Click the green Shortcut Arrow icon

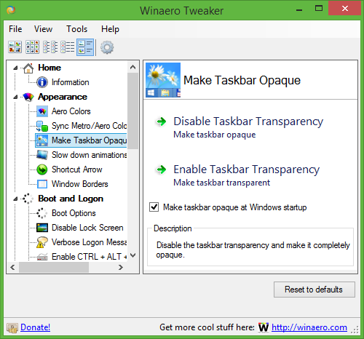42,169
